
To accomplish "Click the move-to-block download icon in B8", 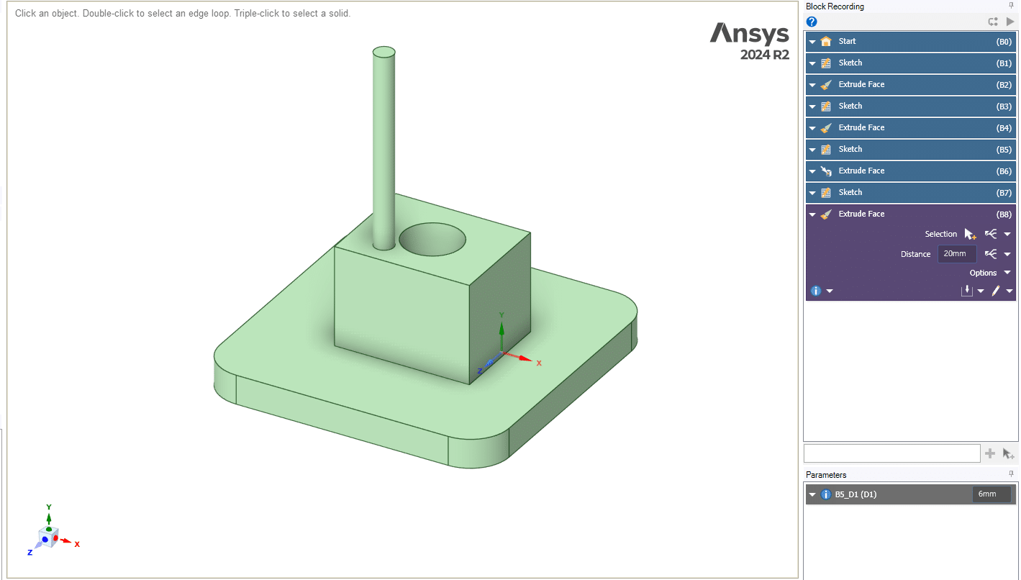I will [x=967, y=291].
